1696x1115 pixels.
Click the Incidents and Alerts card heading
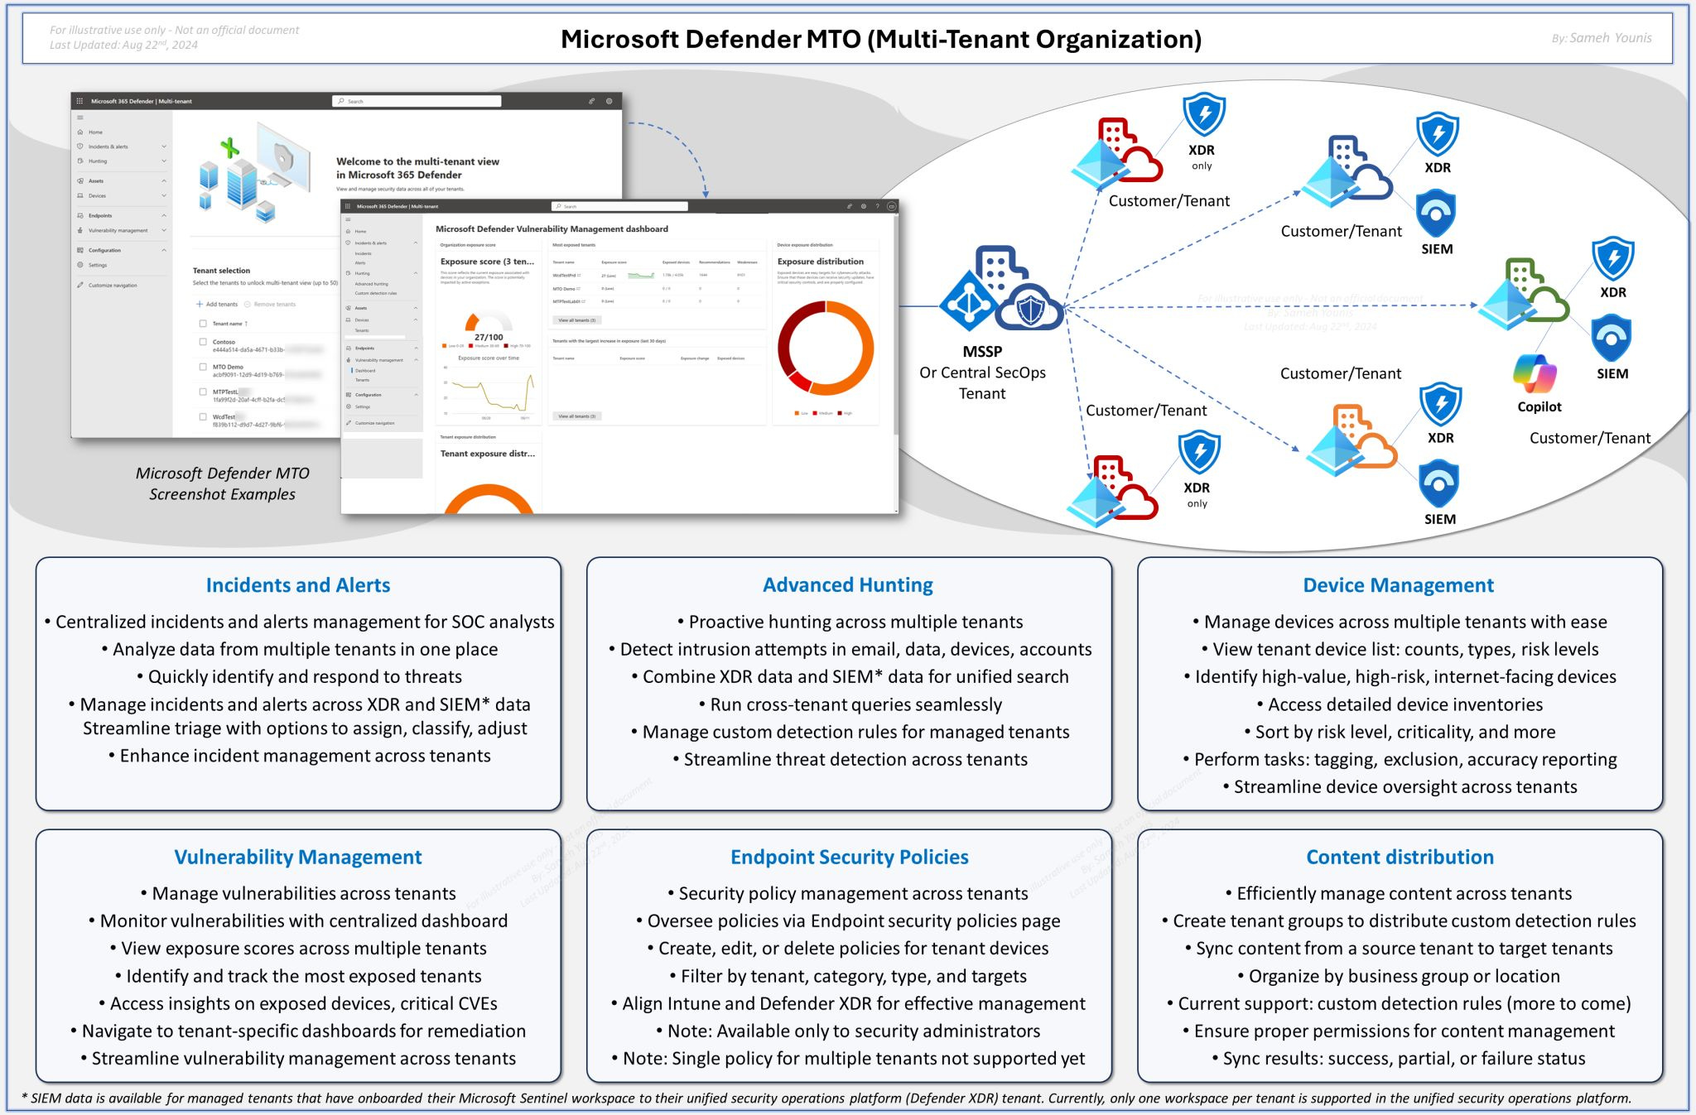point(298,585)
